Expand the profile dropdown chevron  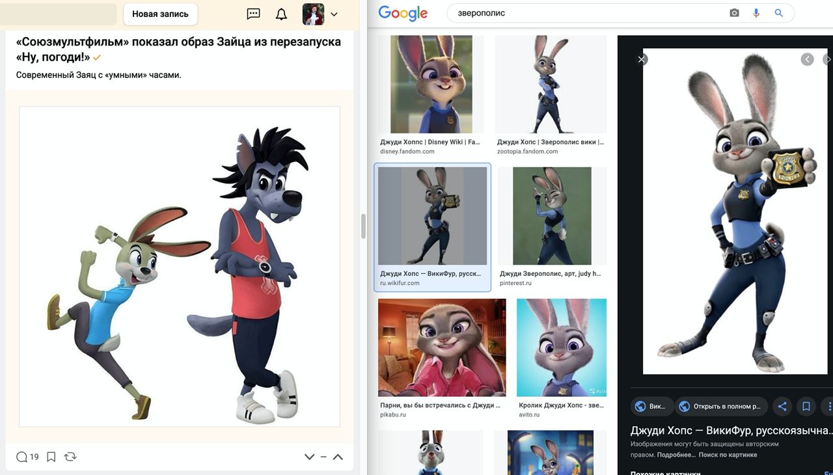334,14
